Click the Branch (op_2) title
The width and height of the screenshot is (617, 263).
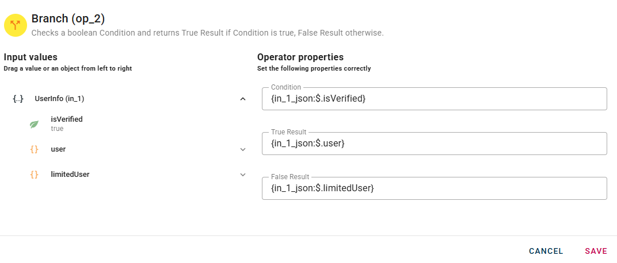tap(68, 19)
